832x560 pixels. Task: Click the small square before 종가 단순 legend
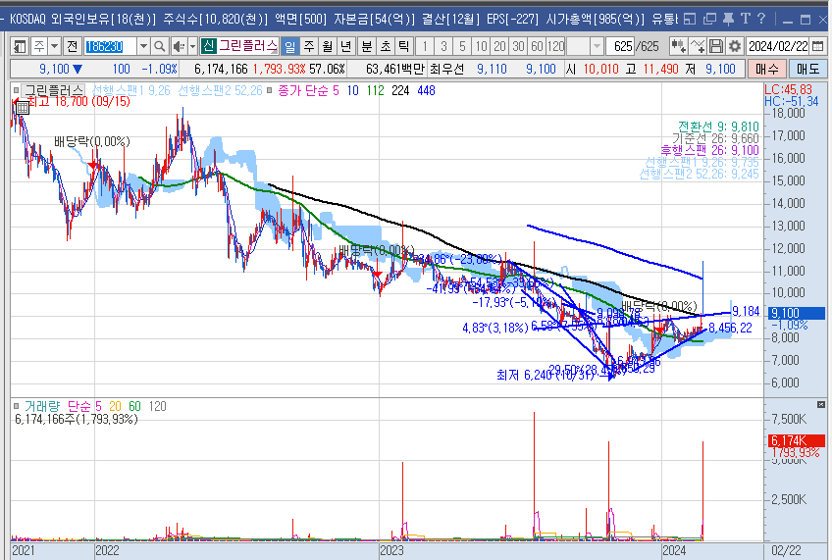(270, 90)
